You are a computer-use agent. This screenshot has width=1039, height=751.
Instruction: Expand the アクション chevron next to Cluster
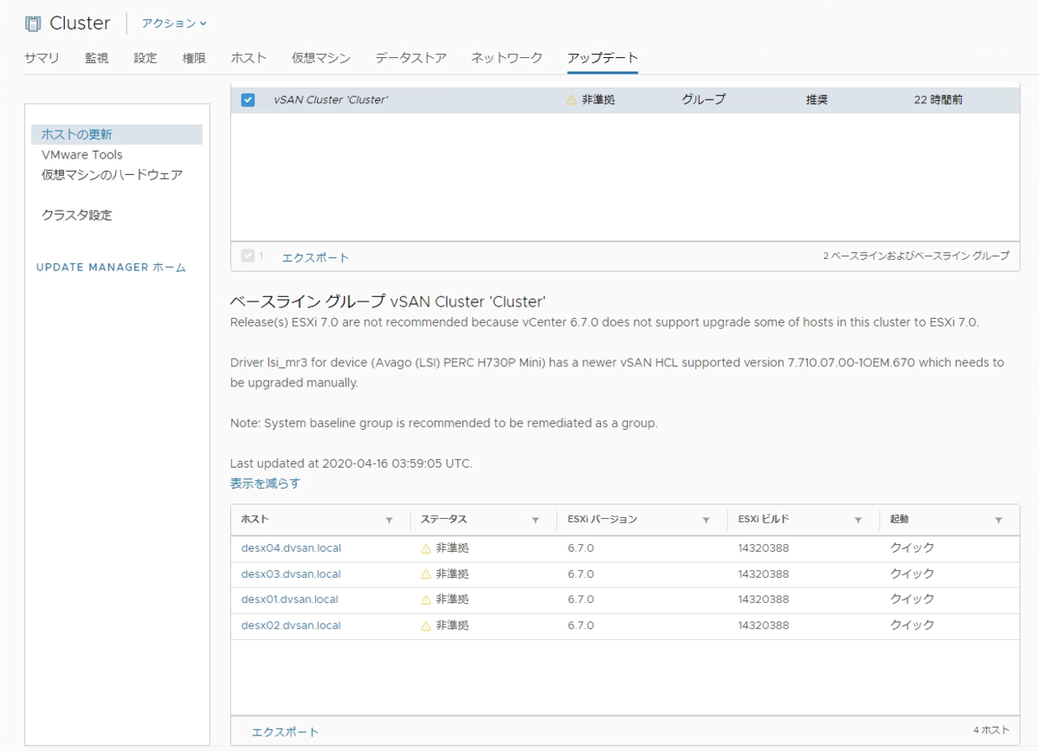[202, 24]
